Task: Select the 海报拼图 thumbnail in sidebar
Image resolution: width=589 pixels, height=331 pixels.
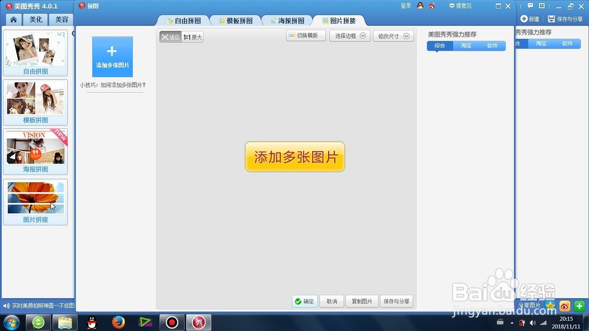Action: click(35, 151)
